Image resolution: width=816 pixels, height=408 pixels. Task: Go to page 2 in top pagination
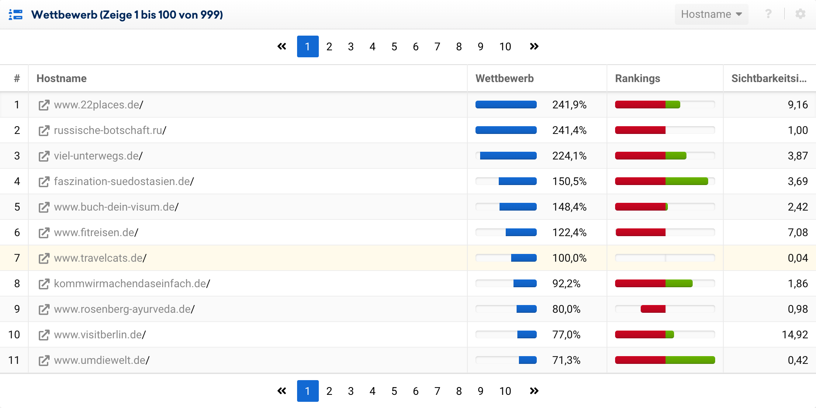click(x=329, y=46)
